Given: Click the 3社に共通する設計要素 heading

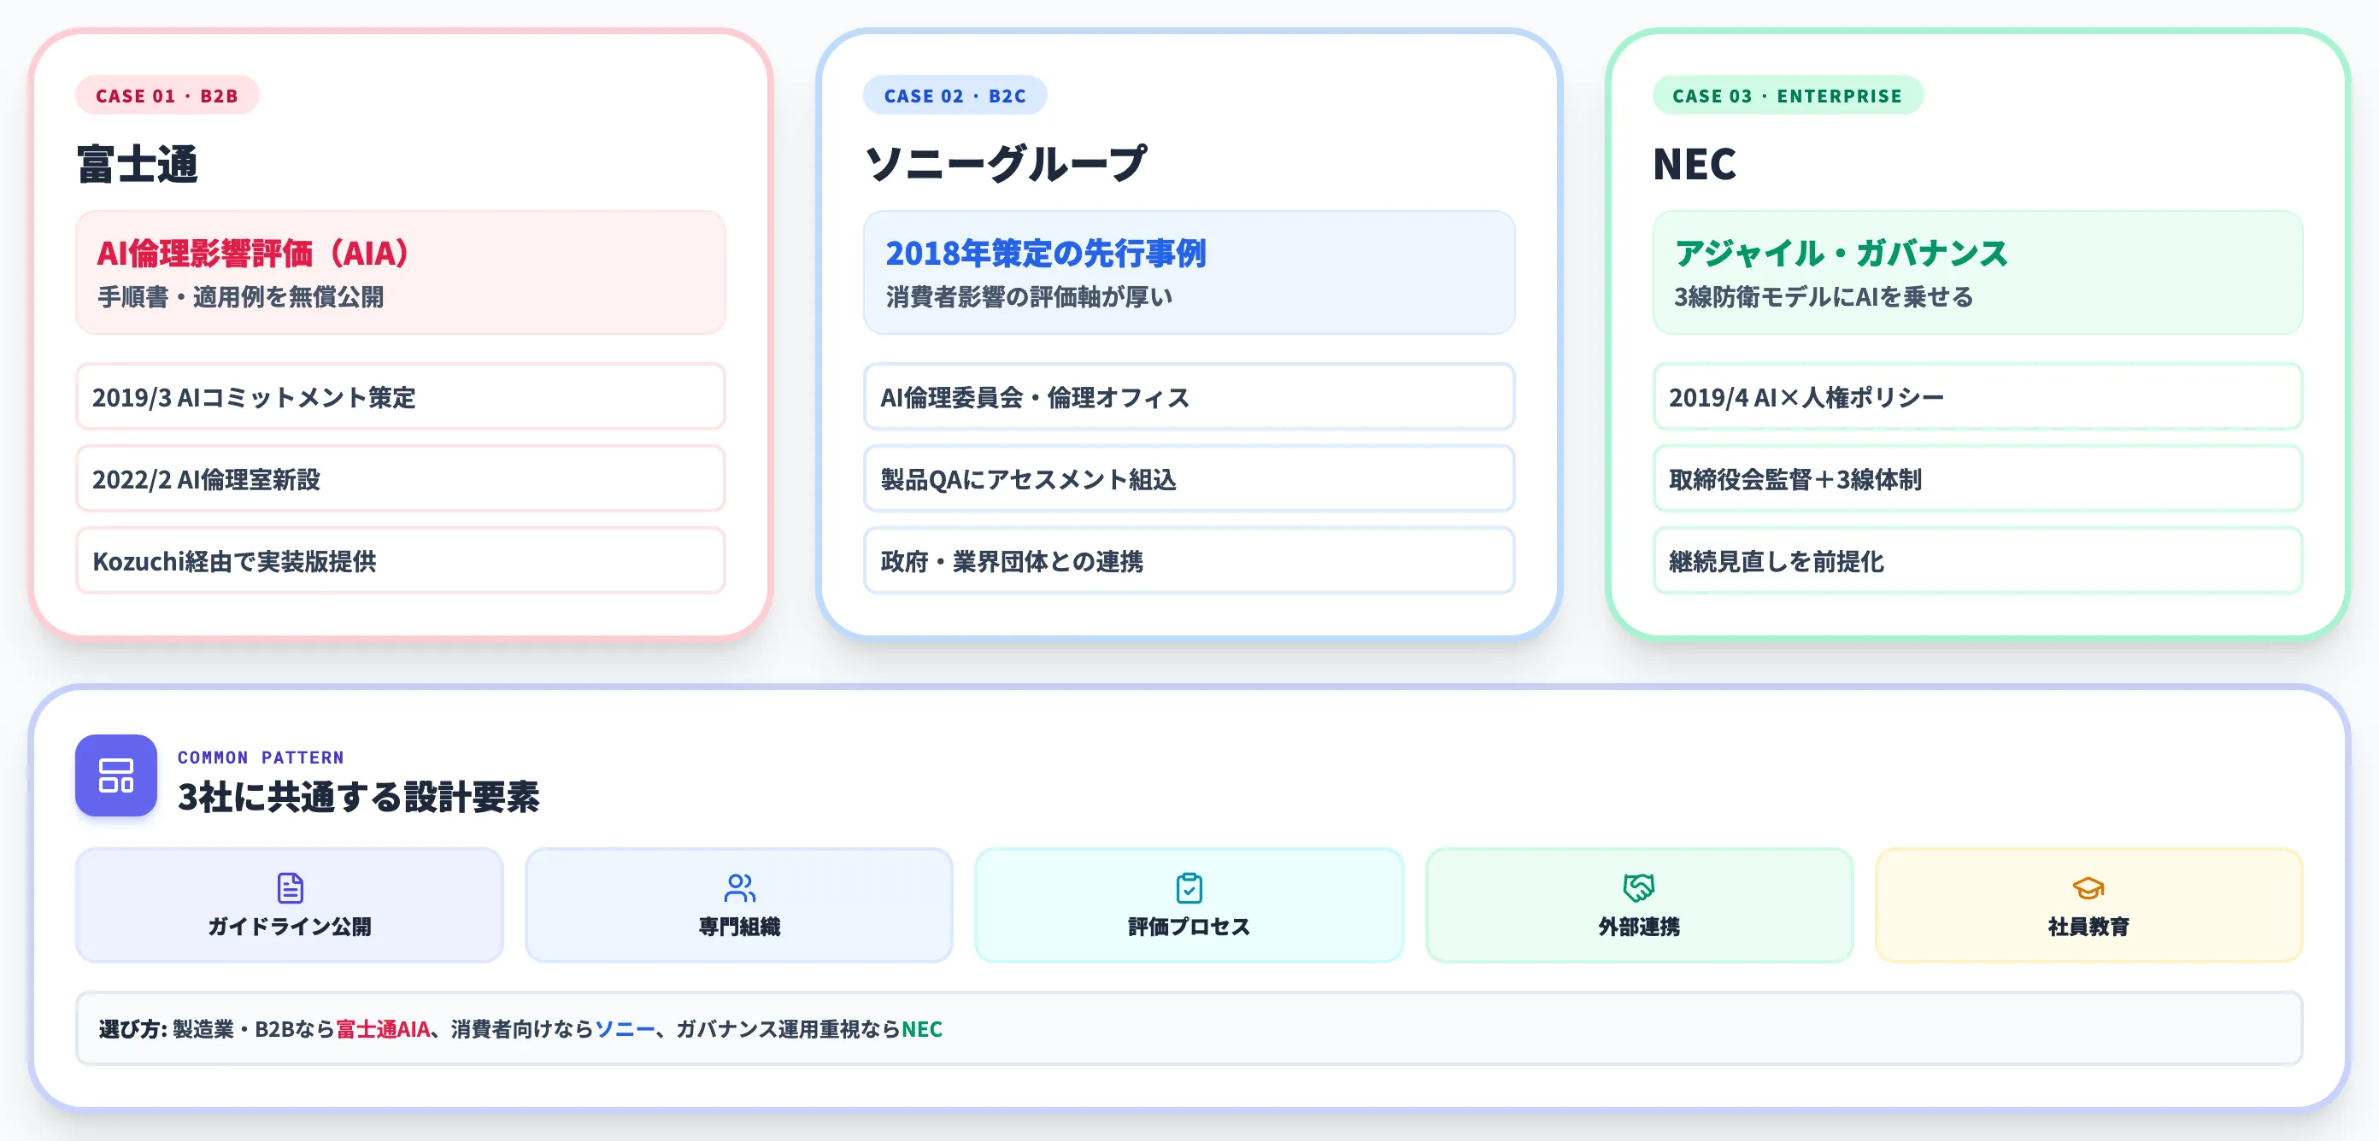Looking at the screenshot, I should (x=358, y=796).
